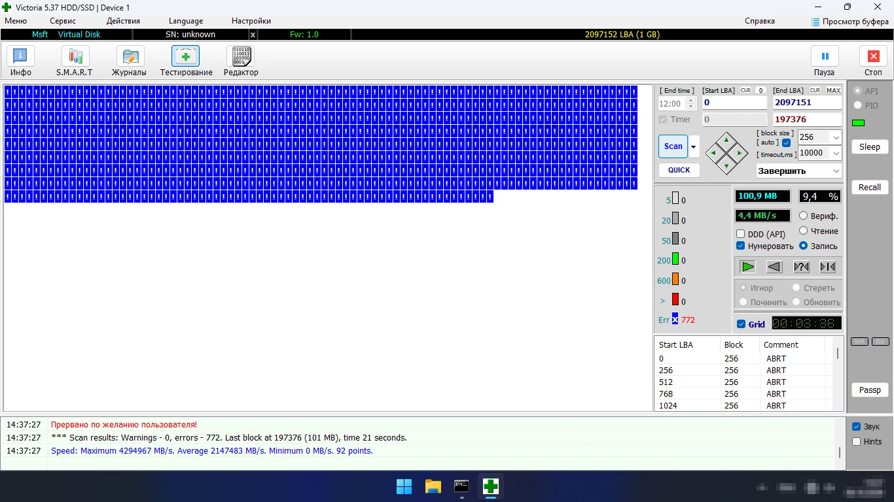Open the Журналы logs section
Image resolution: width=894 pixels, height=502 pixels.
[129, 61]
